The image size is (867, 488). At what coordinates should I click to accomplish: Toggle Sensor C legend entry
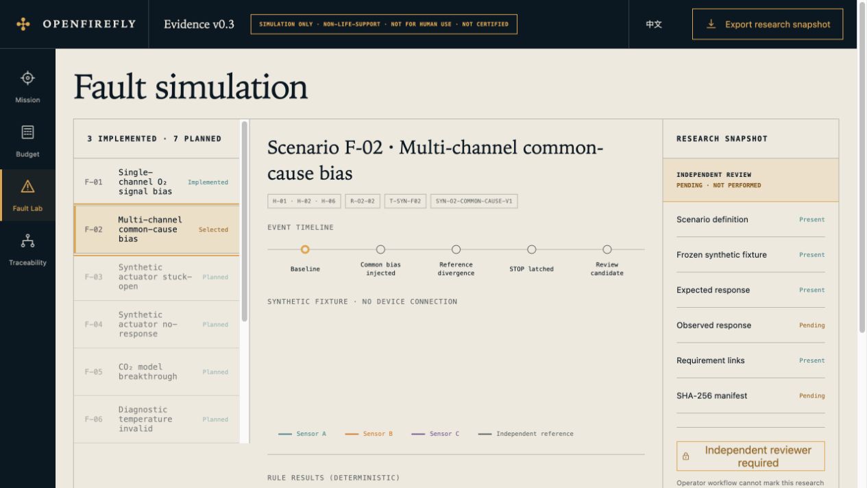[435, 434]
